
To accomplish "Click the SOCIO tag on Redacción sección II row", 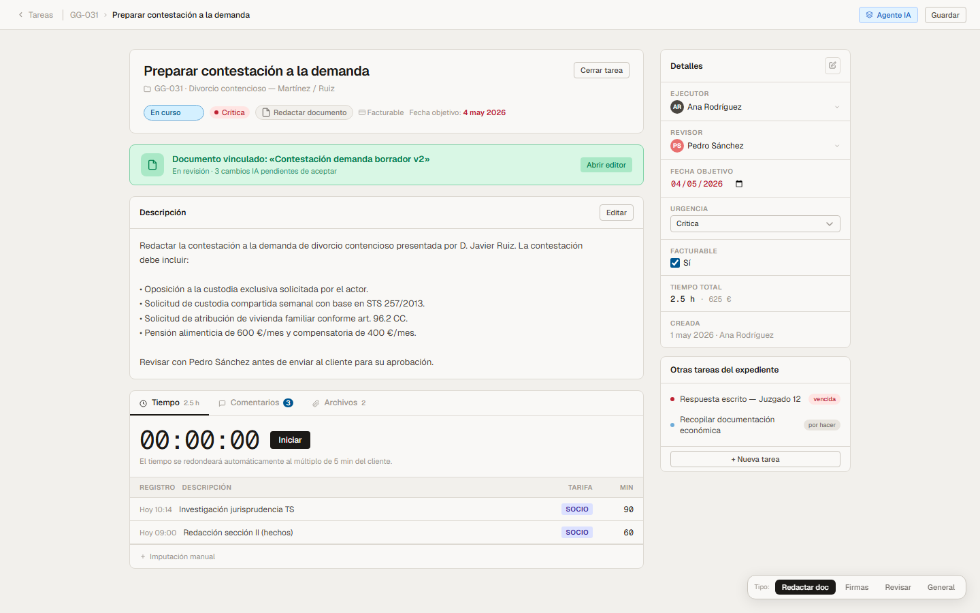I will (577, 533).
